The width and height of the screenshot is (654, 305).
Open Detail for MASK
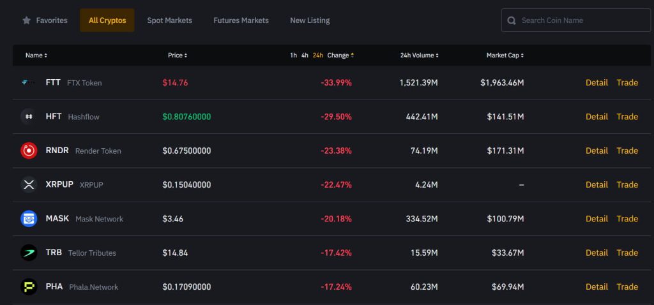click(597, 219)
